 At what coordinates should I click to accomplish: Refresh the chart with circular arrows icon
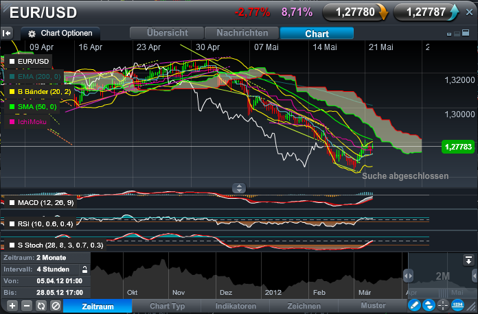41,306
